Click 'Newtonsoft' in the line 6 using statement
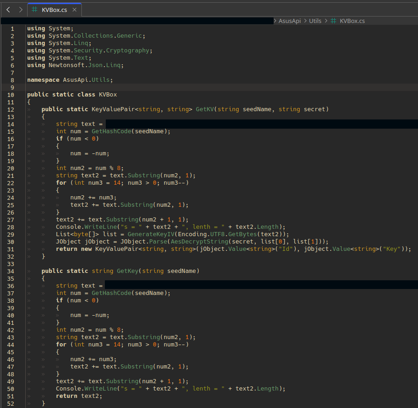The height and width of the screenshot is (408, 418). (x=66, y=65)
